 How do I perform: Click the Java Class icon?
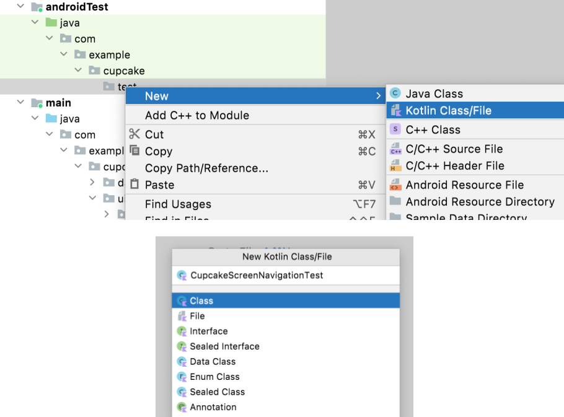(x=395, y=94)
